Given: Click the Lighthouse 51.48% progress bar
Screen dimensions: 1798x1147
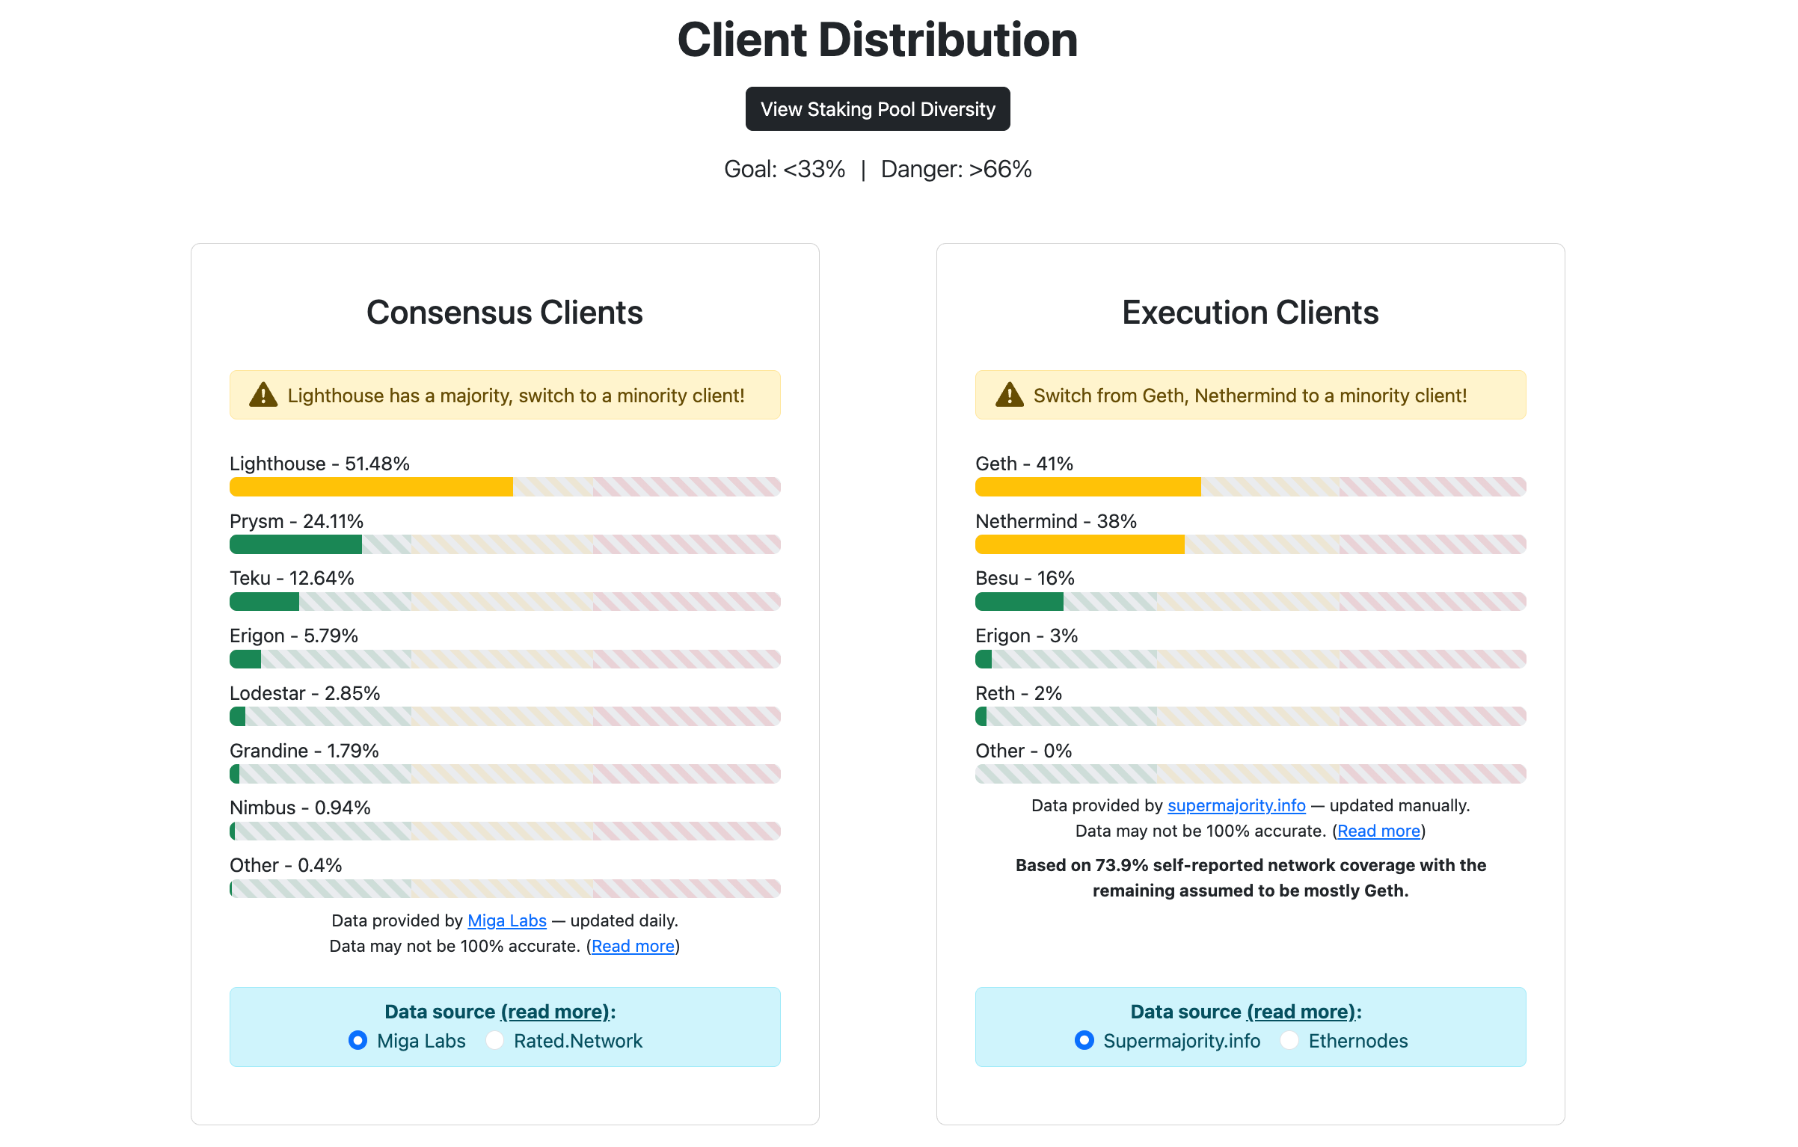Looking at the screenshot, I should coord(505,487).
